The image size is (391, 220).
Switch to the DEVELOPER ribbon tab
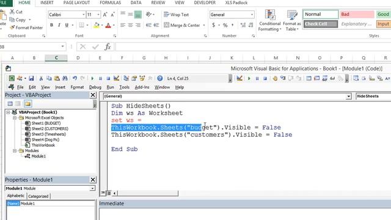[x=205, y=2]
